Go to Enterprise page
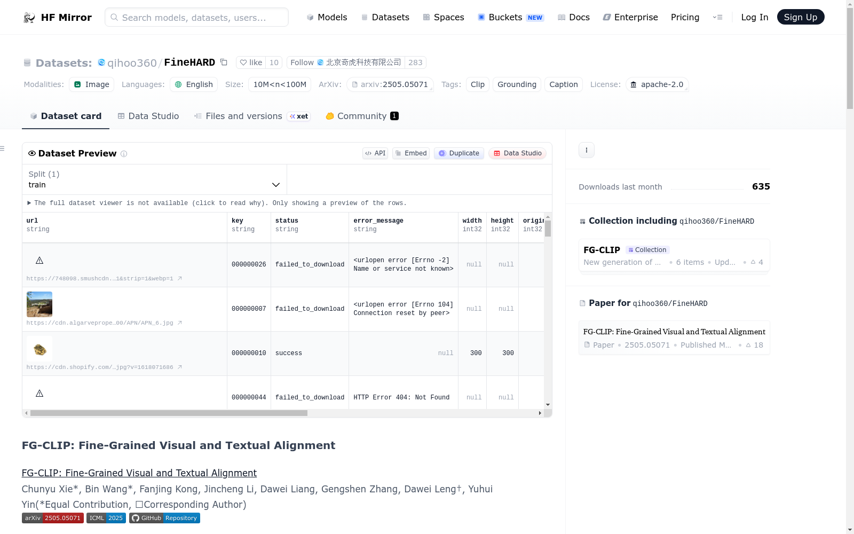Screen dimensions: 854x534 [630, 17]
